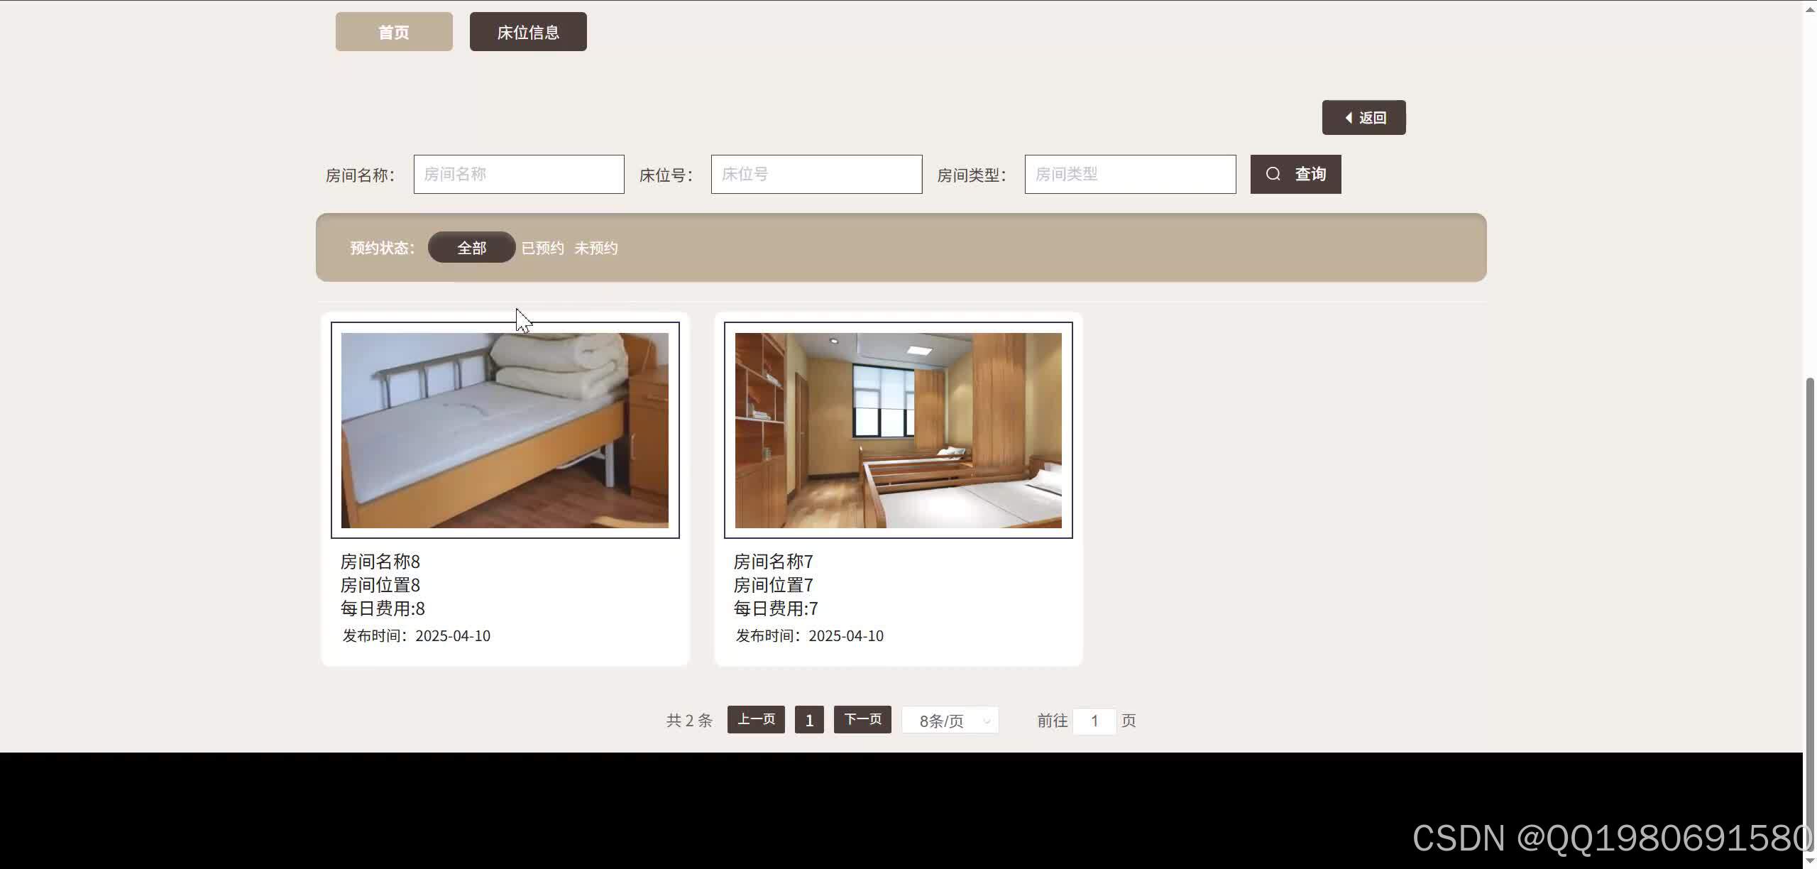The height and width of the screenshot is (869, 1817).
Task: Click the 房间类型 room type input field
Action: (1129, 174)
